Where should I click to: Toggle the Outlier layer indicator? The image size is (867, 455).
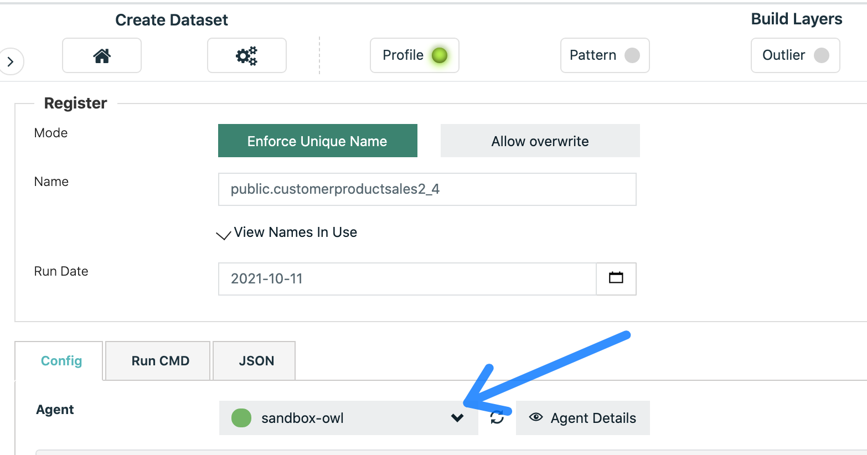coord(822,55)
